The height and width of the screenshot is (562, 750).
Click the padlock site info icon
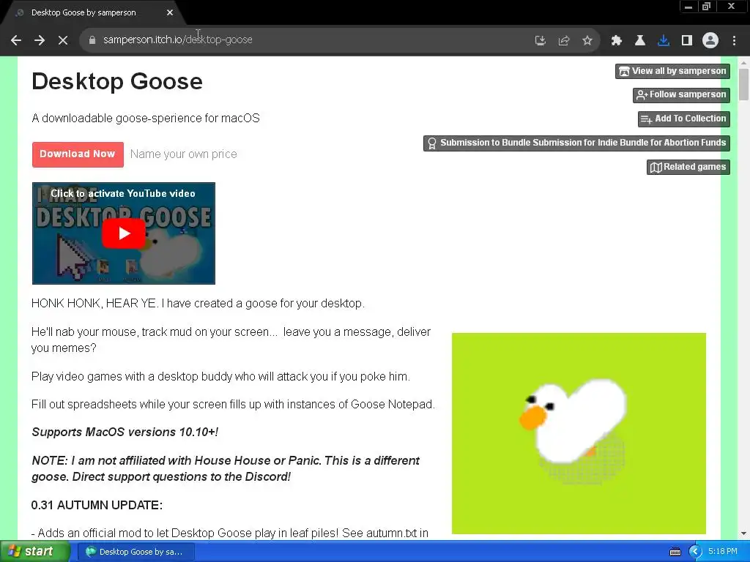point(92,40)
